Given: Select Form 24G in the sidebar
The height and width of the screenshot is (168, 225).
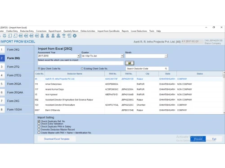Looking at the screenshot, I should [17, 101].
